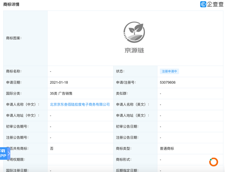This screenshot has height=172, width=225.
Task: Click the 申请人地址（中文） label
Action: 22,116
